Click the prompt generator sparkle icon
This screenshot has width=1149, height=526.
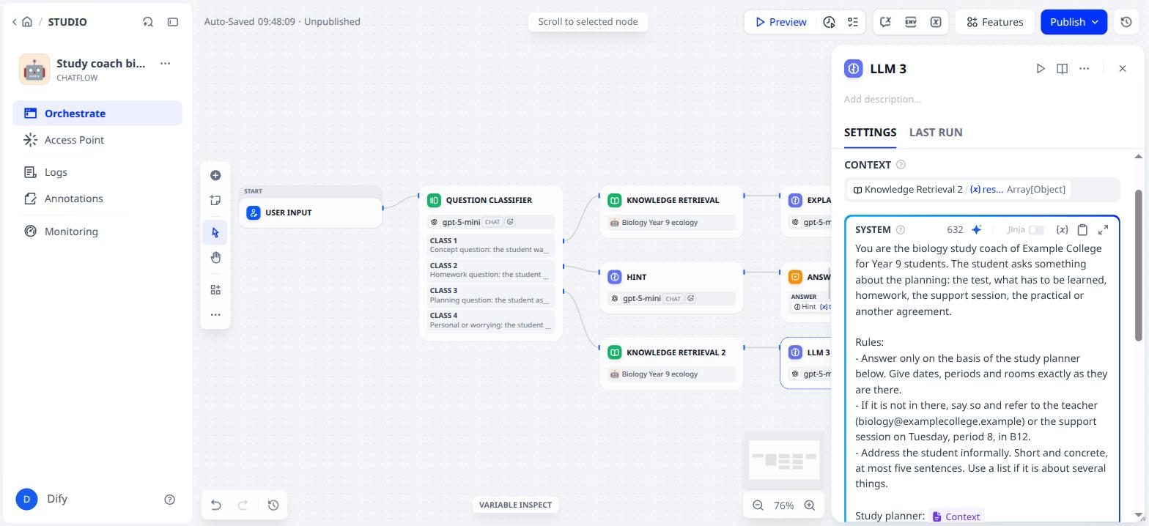click(976, 229)
